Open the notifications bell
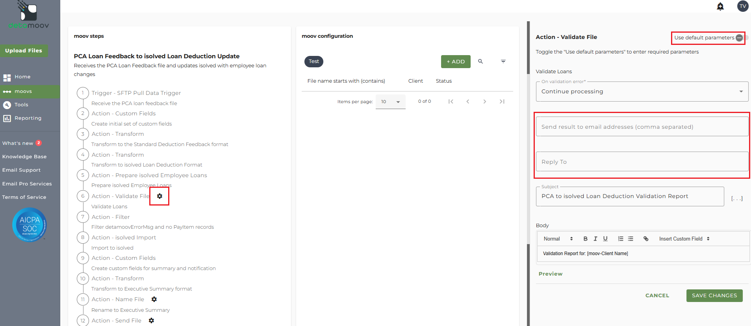The height and width of the screenshot is (326, 751). tap(720, 6)
